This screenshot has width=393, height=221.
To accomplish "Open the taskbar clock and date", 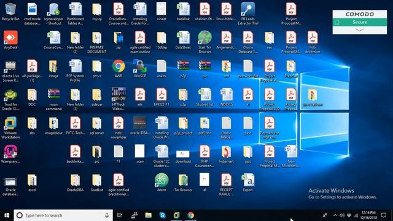I will (x=368, y=215).
